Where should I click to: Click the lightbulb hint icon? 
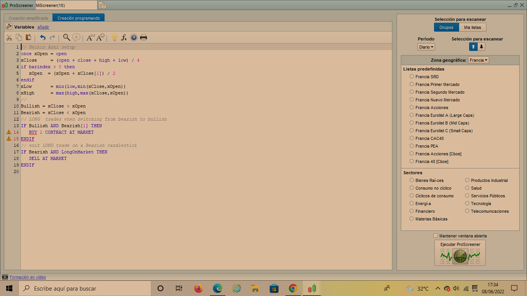[114, 37]
